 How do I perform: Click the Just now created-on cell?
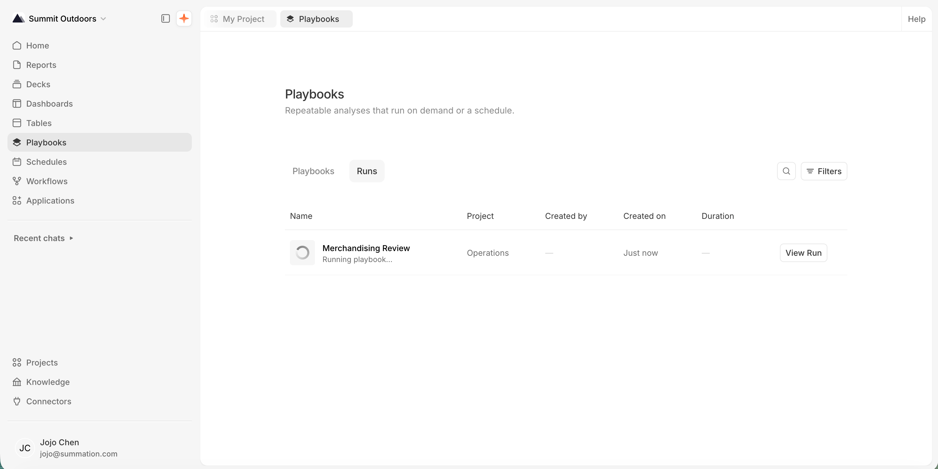coord(641,253)
